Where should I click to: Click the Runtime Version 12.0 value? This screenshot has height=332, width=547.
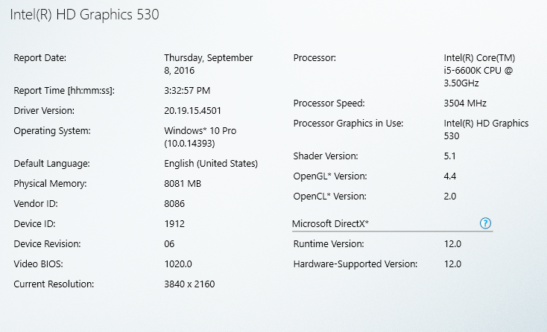point(452,244)
